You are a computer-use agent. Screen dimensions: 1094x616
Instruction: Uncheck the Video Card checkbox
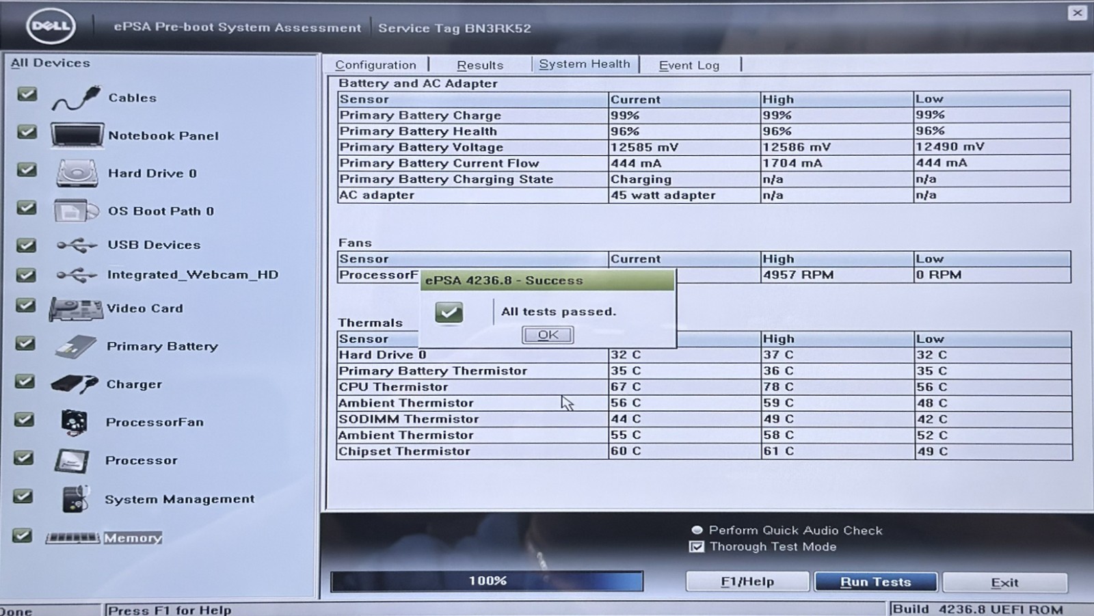click(25, 305)
